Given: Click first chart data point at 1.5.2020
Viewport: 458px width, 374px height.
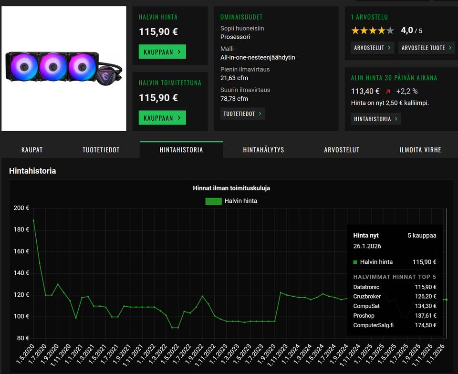Looking at the screenshot, I should click(33, 220).
